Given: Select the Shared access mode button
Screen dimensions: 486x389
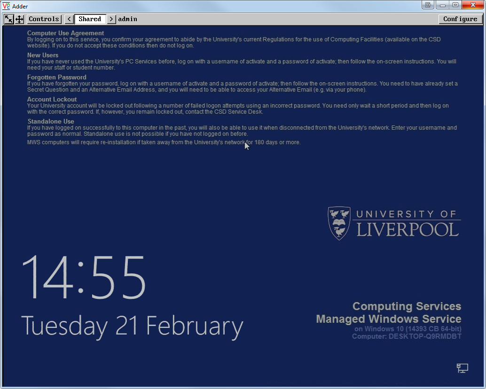Looking at the screenshot, I should pyautogui.click(x=90, y=19).
